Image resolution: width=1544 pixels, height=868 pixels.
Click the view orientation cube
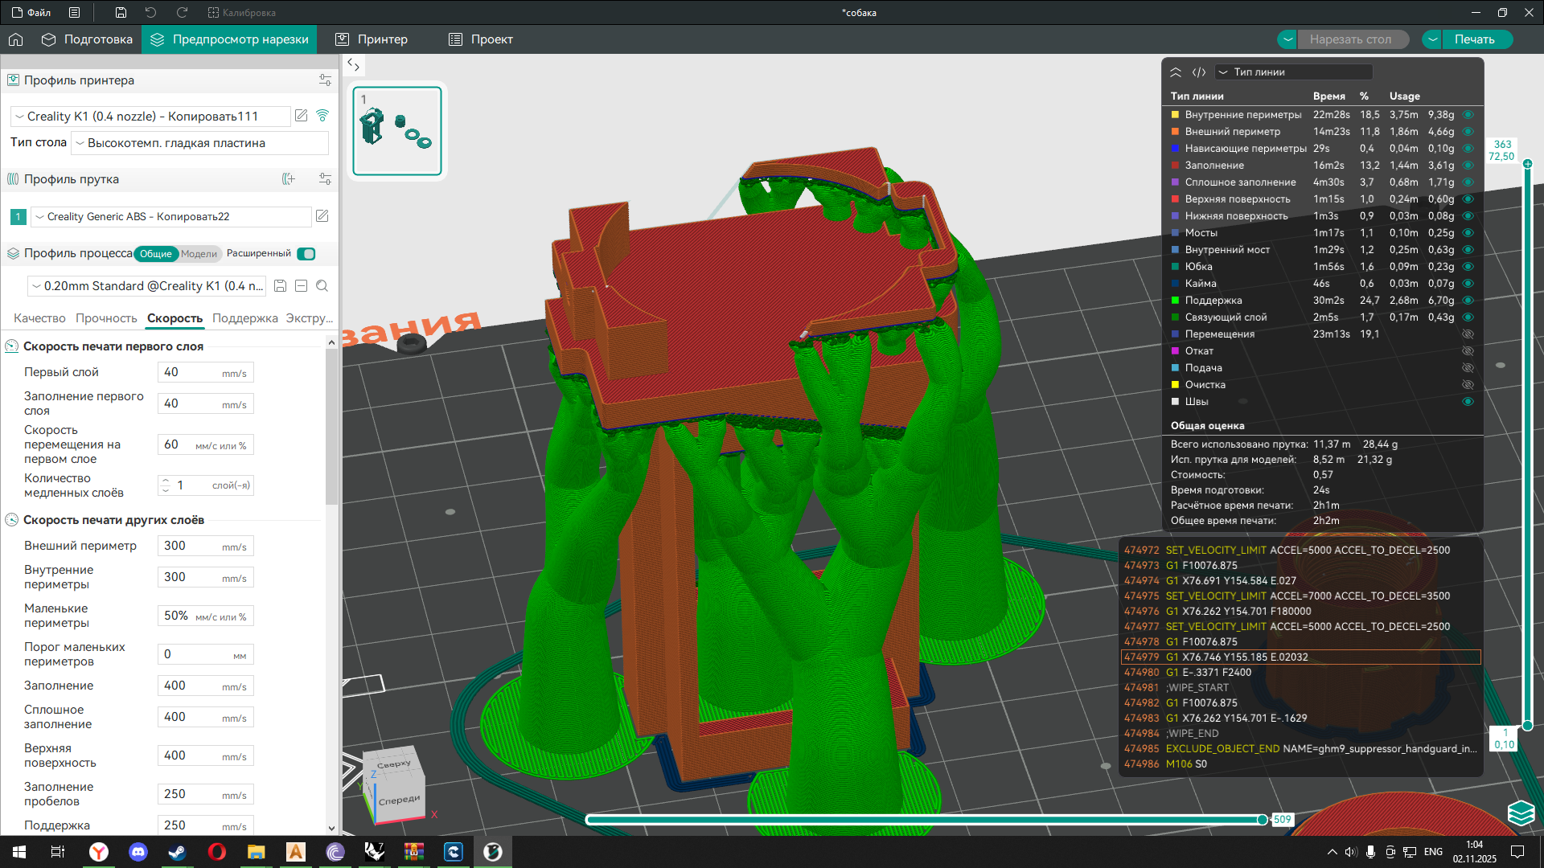pyautogui.click(x=393, y=787)
